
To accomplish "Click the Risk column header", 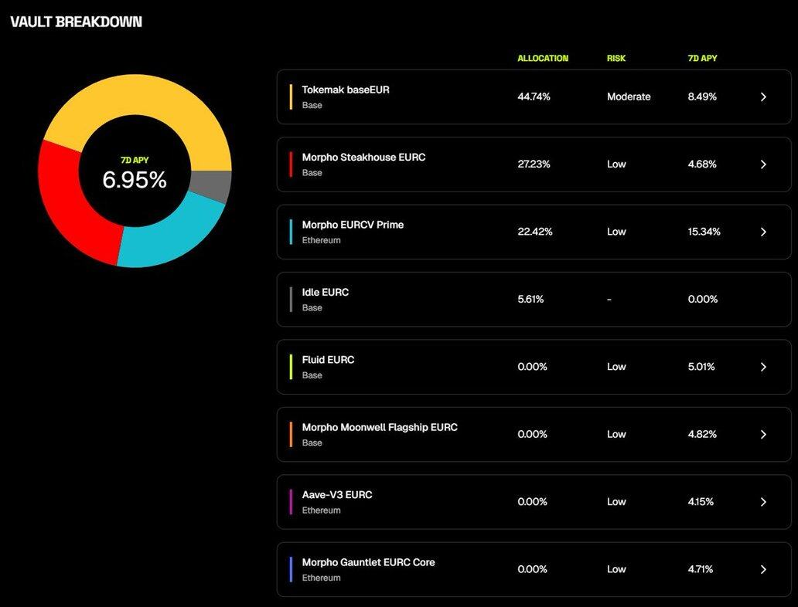I will (616, 59).
